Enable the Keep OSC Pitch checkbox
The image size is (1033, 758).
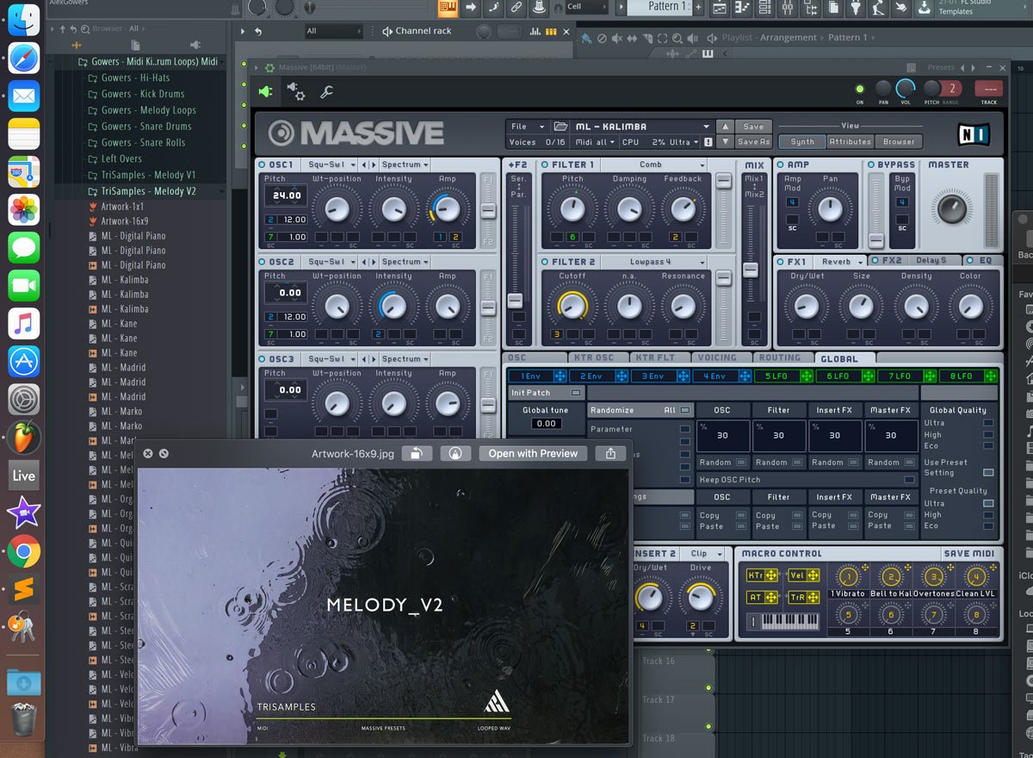(910, 480)
